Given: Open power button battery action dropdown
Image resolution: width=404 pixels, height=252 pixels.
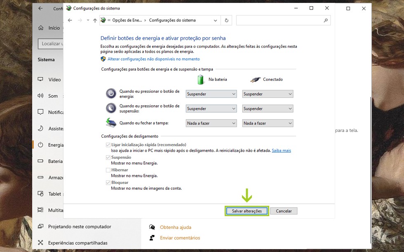Looking at the screenshot, I should [x=211, y=94].
